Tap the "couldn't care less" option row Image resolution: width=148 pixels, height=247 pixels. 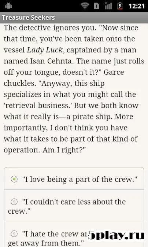point(74,206)
